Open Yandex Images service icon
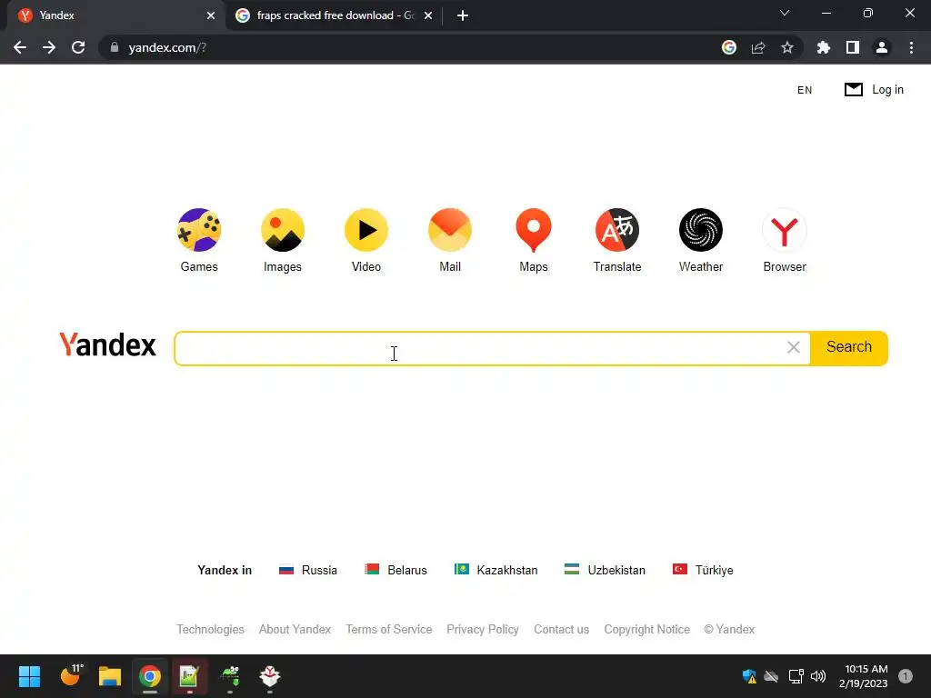Viewport: 931px width, 698px height. 283,230
